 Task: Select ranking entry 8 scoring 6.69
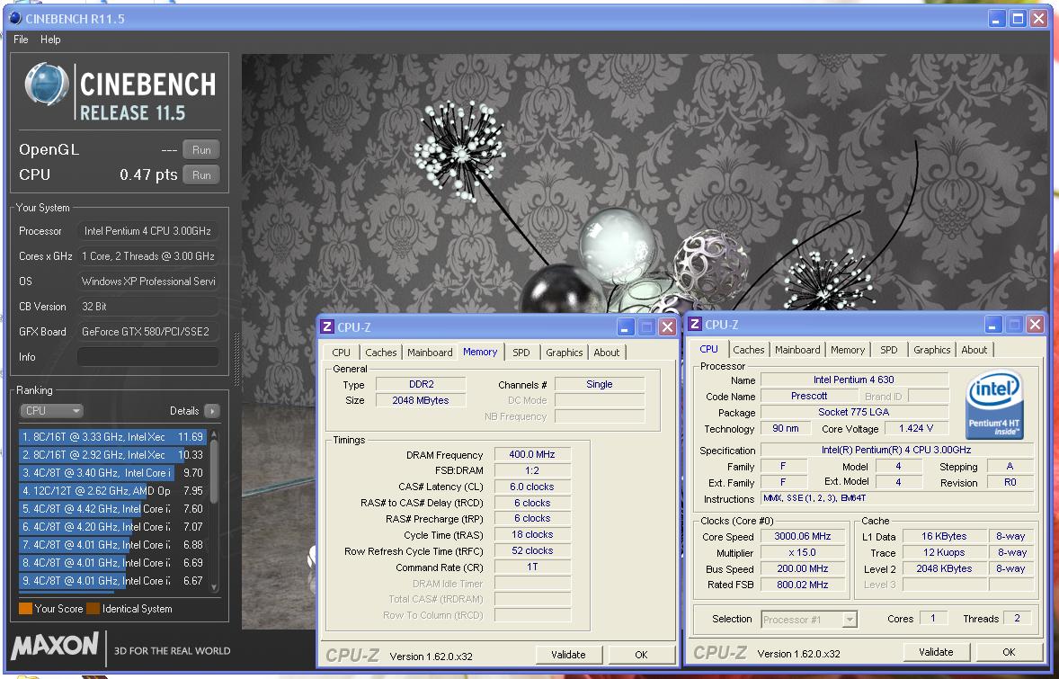tap(112, 562)
